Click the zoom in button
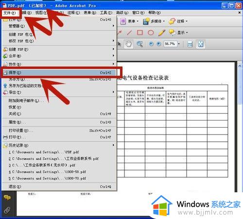The width and height of the screenshot is (243, 219). pyautogui.click(x=159, y=44)
